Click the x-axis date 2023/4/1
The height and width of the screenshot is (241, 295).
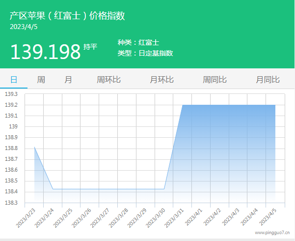click(193, 217)
